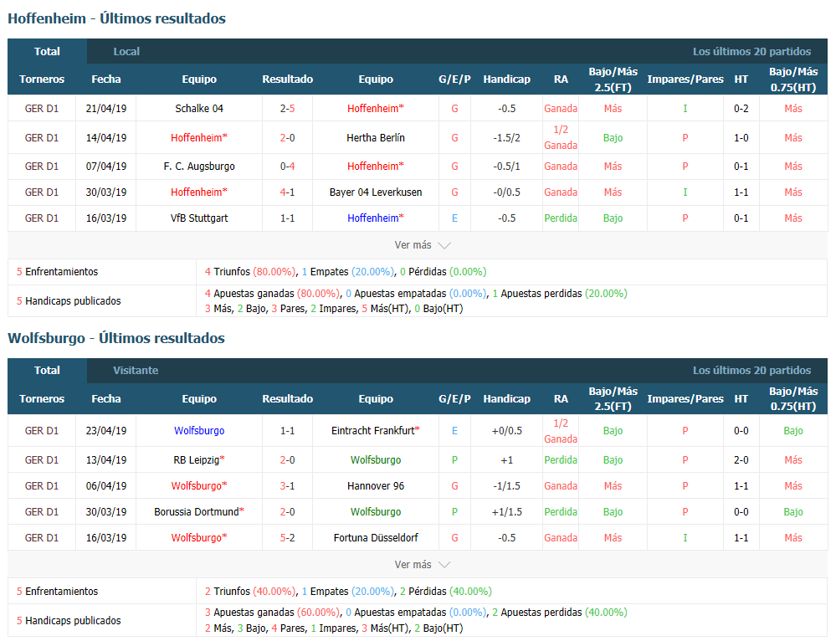Click the Hoffenheim - Últimos resultados heading
836x641 pixels.
(117, 18)
